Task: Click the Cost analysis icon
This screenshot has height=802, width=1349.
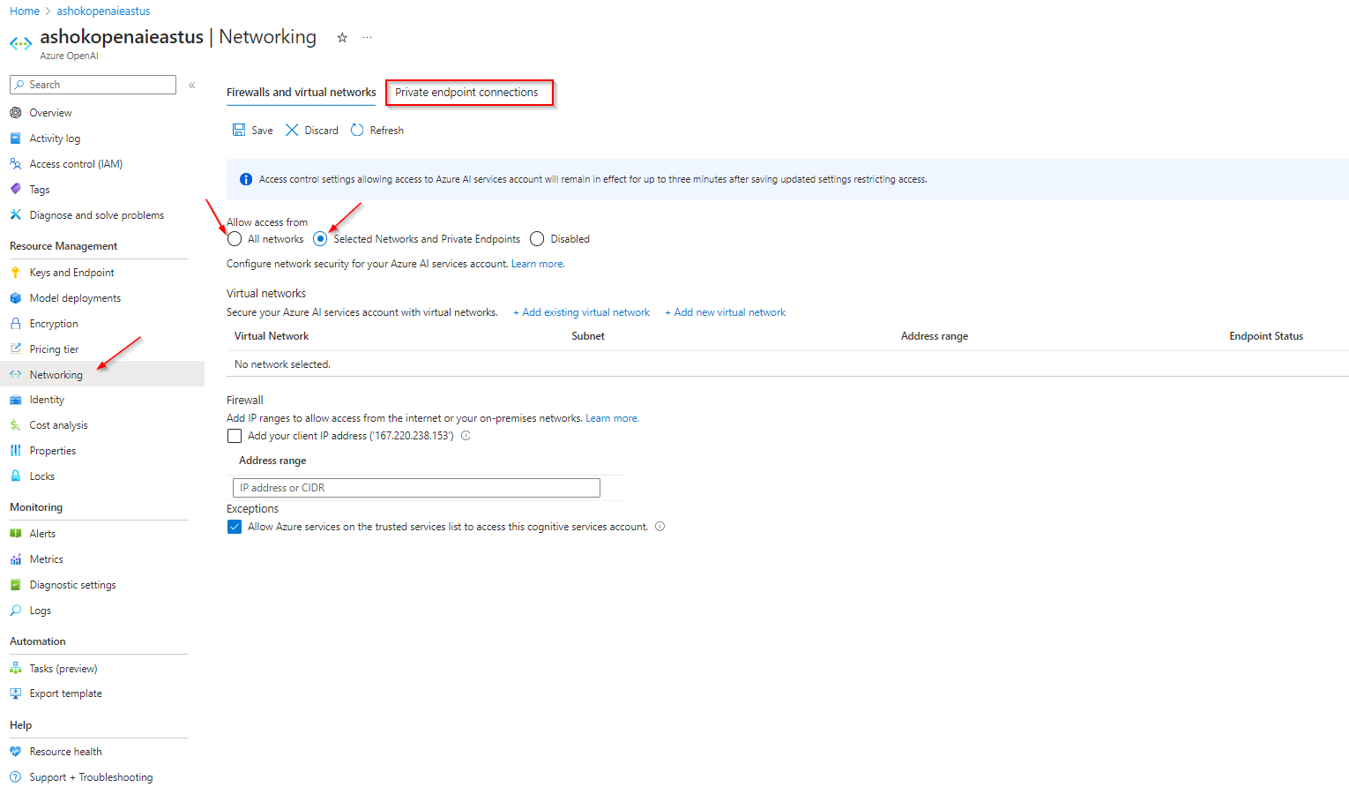Action: tap(15, 425)
